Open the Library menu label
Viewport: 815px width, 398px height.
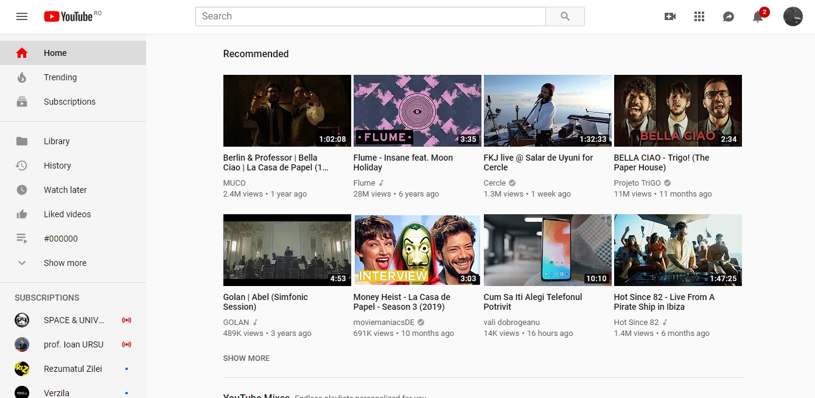57,141
